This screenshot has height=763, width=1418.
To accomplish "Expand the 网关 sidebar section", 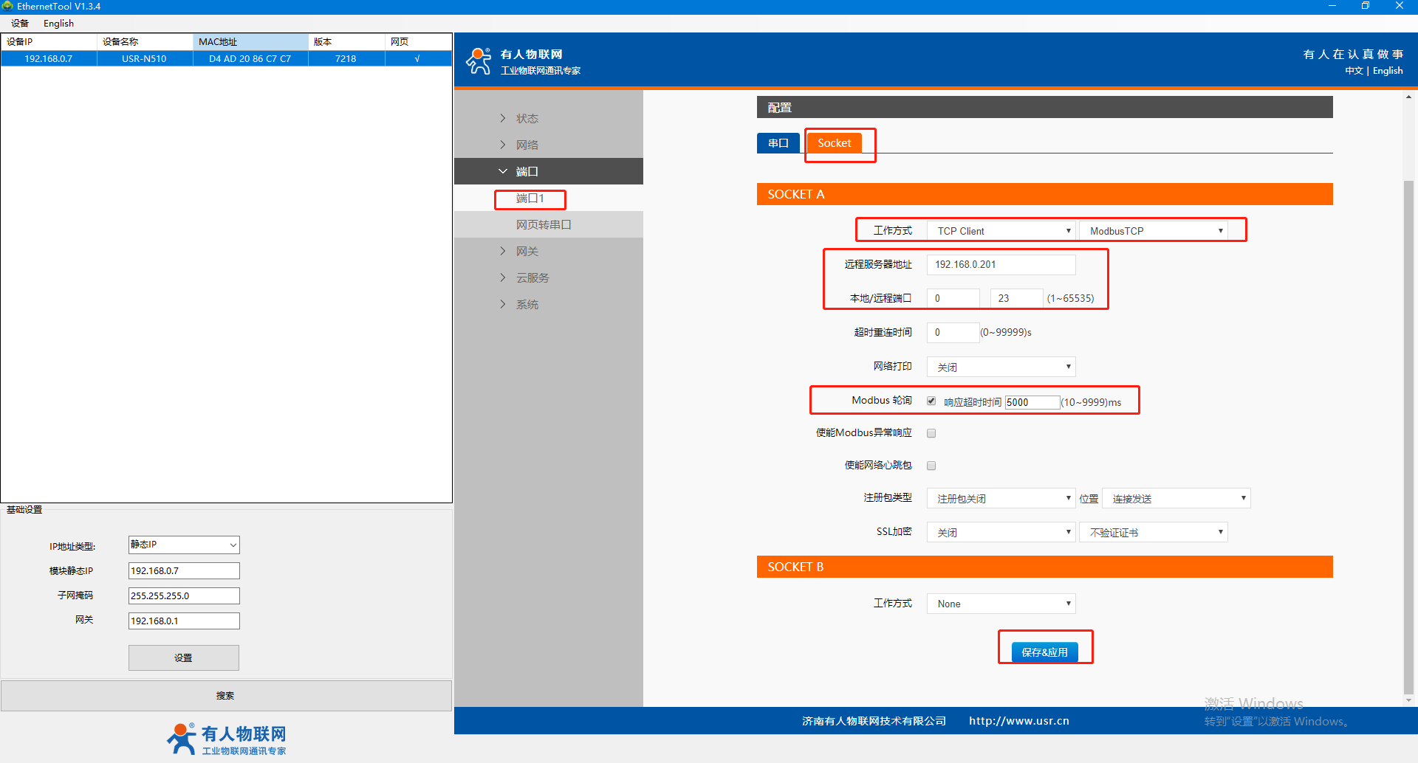I will click(x=527, y=252).
